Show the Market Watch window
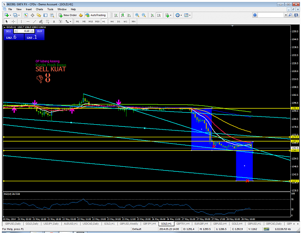 point(26,15)
